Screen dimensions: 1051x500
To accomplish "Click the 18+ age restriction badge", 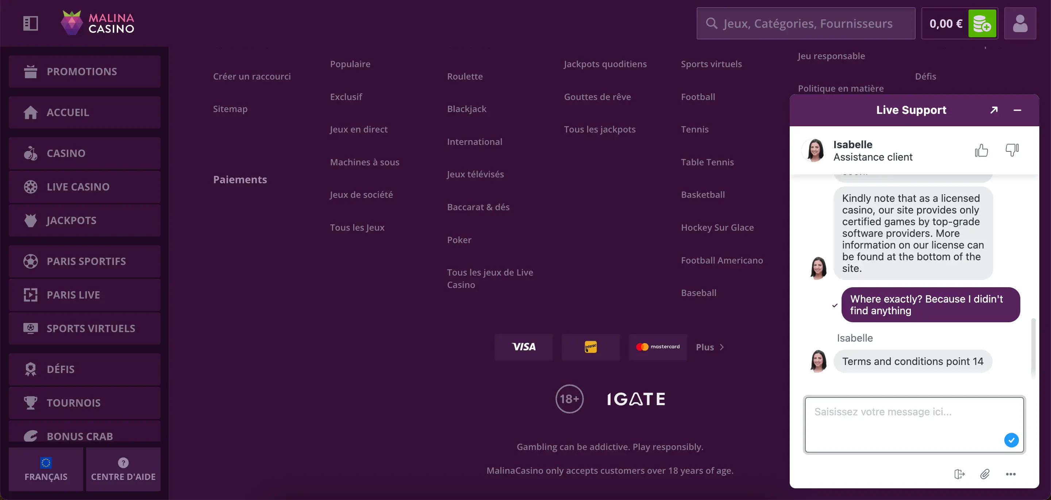I will pyautogui.click(x=569, y=399).
